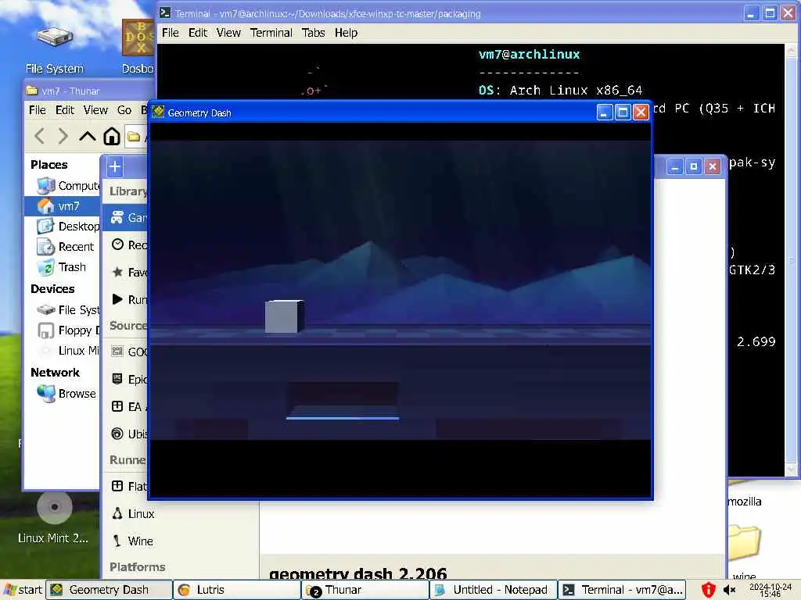Open mozilla folder in background window
801x600 pixels.
[x=745, y=492]
